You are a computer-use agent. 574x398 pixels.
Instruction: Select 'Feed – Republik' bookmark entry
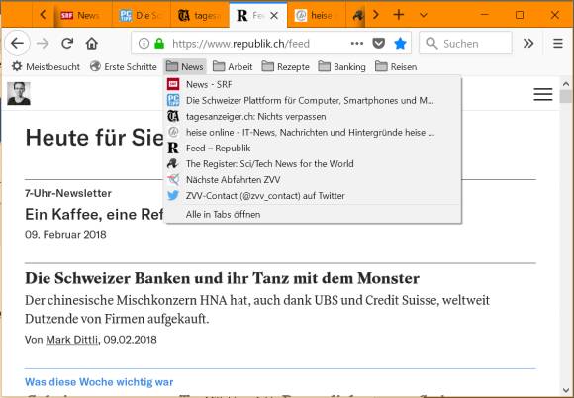(x=313, y=149)
